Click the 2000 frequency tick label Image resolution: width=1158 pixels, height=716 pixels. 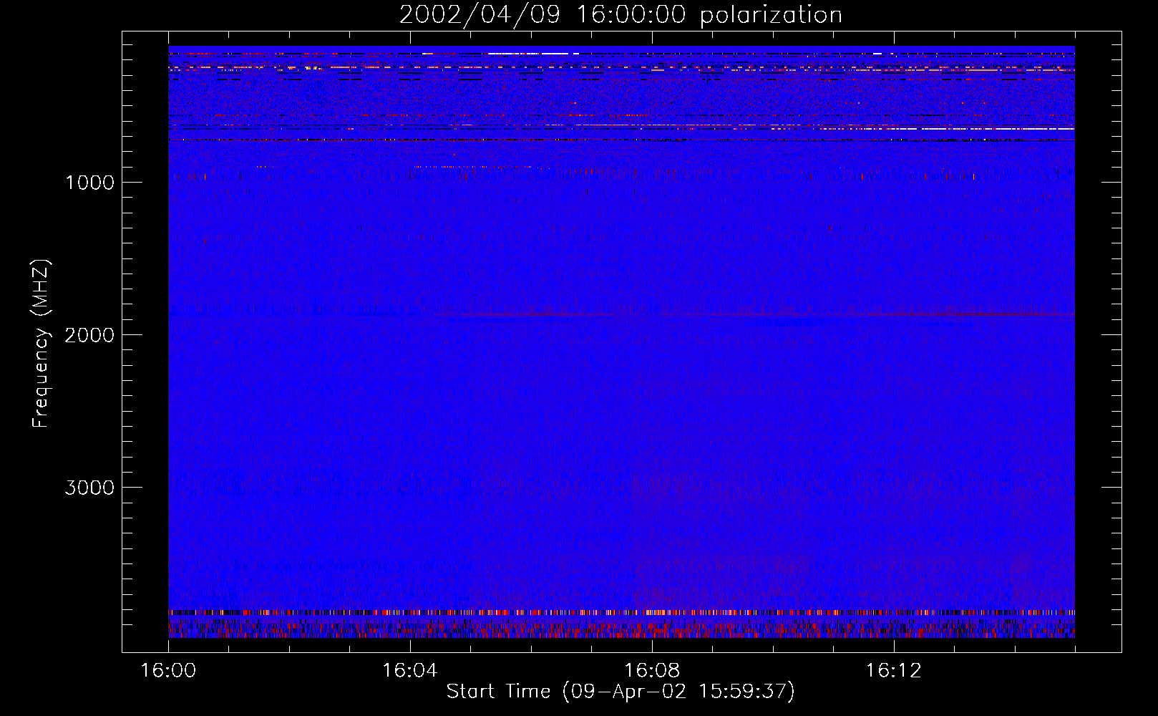(x=89, y=335)
